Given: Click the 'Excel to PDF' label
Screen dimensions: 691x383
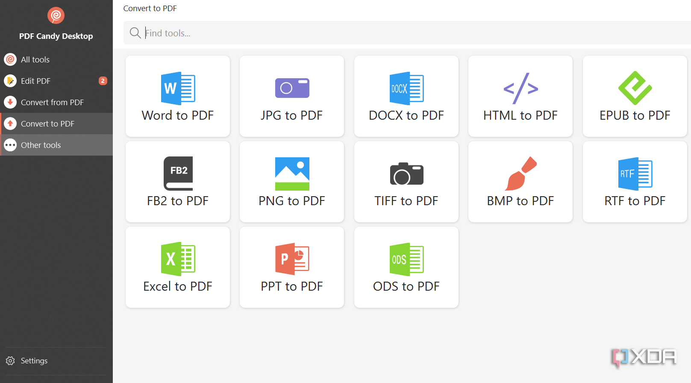Looking at the screenshot, I should (x=178, y=286).
